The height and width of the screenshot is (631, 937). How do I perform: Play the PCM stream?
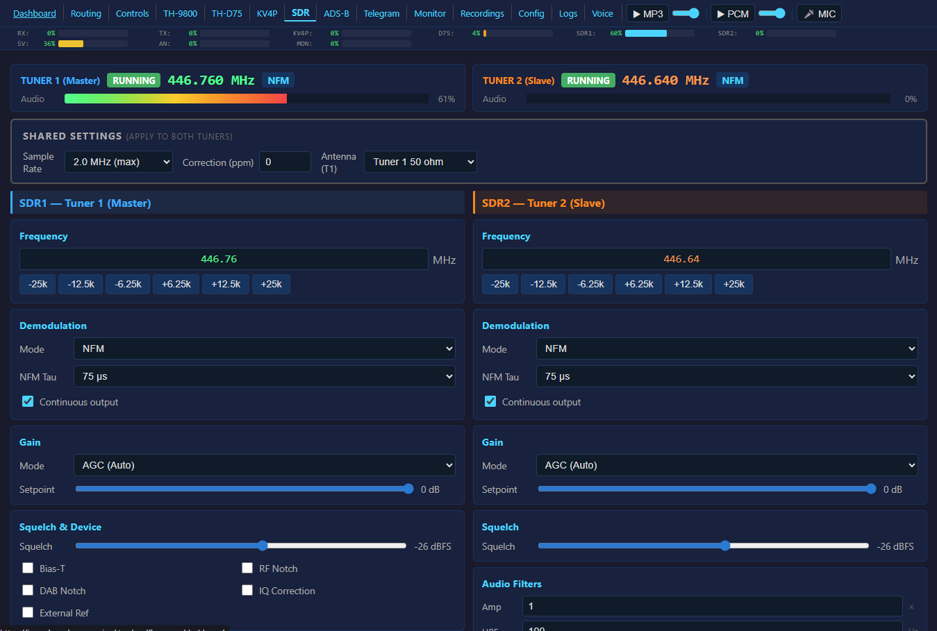pos(732,14)
